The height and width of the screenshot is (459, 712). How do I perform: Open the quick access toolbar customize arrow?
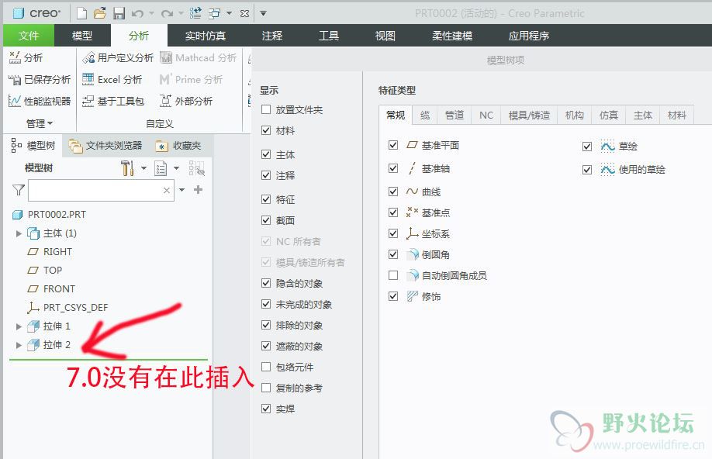(x=263, y=14)
